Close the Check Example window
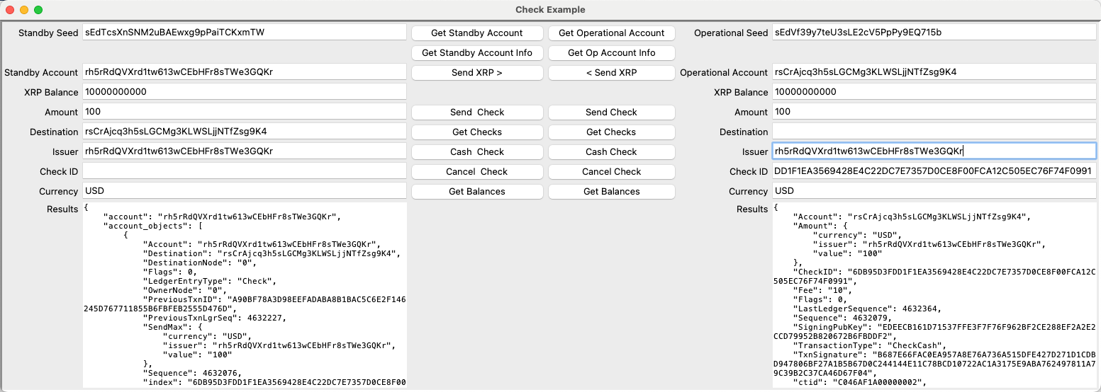 [x=9, y=10]
